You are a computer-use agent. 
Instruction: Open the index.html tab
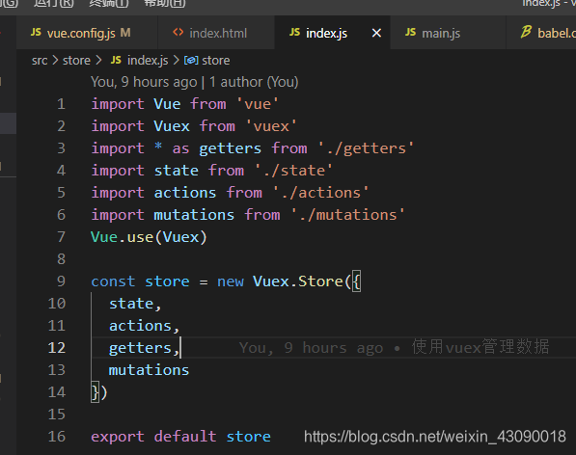[x=216, y=33]
